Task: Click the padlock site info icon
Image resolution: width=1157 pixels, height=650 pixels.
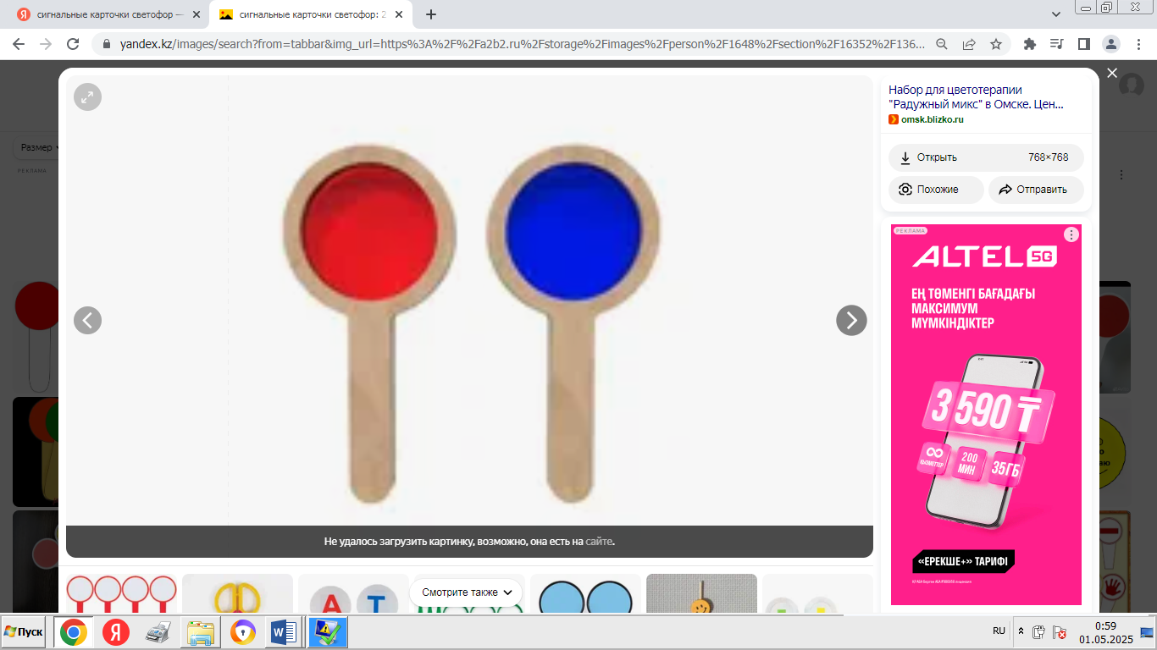Action: 107,44
